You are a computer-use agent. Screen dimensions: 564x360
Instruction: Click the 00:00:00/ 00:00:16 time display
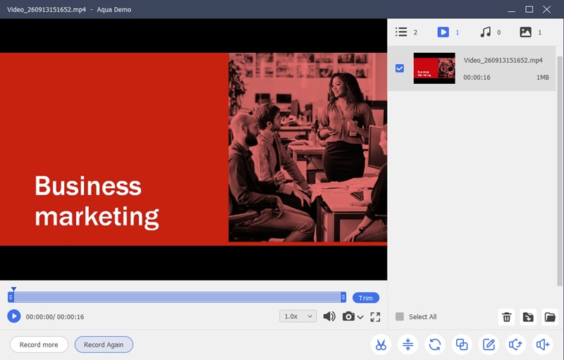click(55, 317)
